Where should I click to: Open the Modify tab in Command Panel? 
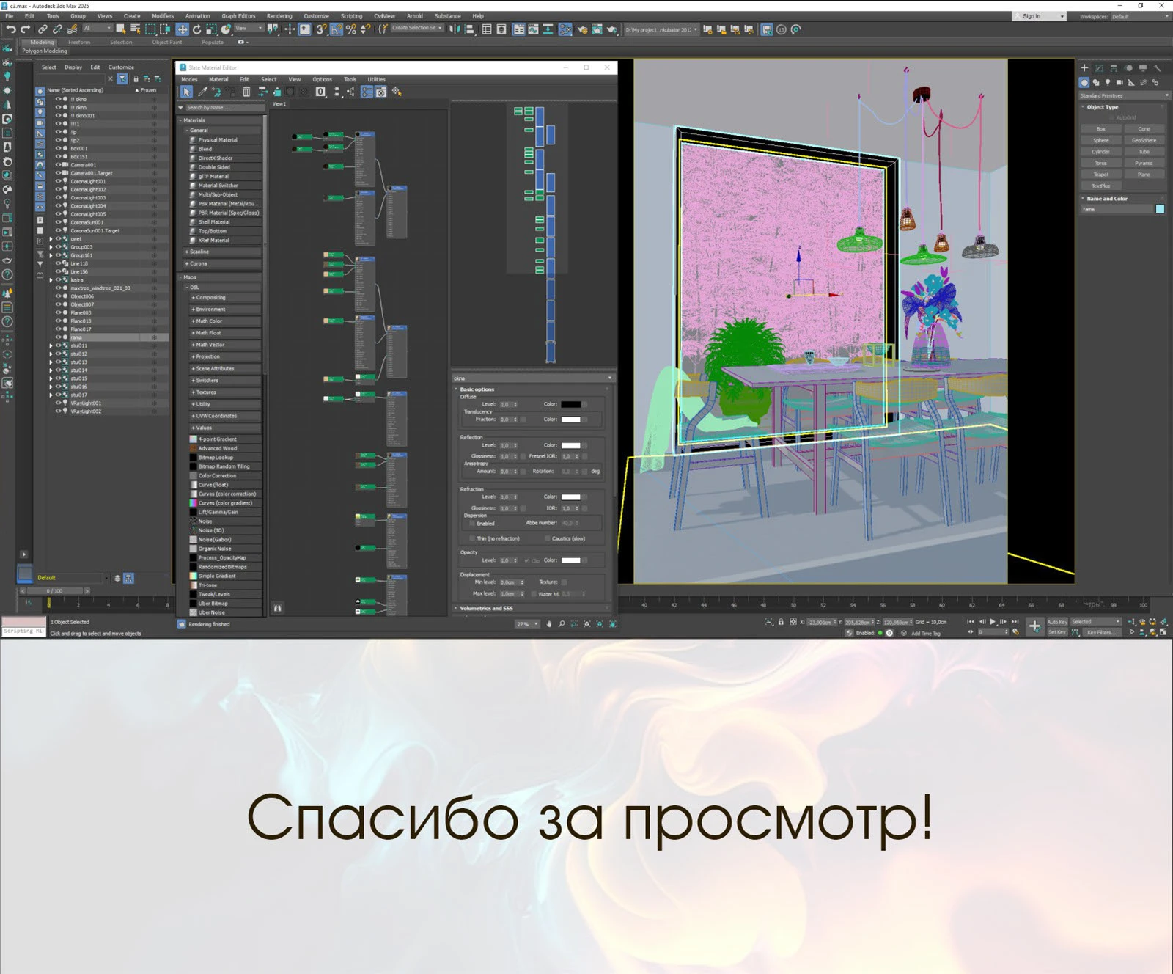pos(1099,68)
